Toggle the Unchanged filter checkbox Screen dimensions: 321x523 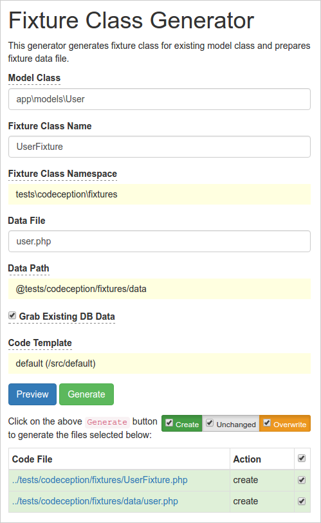point(210,423)
